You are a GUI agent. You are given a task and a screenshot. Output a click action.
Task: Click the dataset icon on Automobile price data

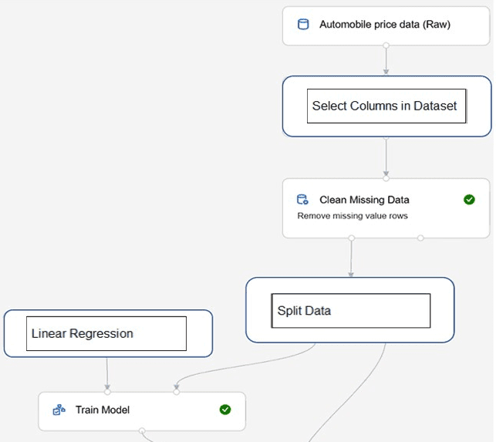coord(303,25)
